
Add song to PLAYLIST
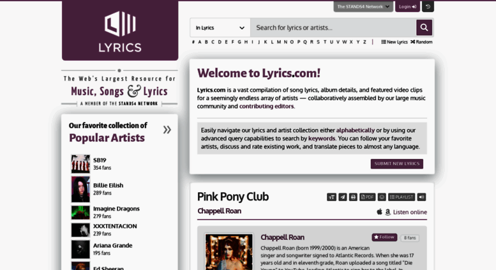[x=402, y=197]
